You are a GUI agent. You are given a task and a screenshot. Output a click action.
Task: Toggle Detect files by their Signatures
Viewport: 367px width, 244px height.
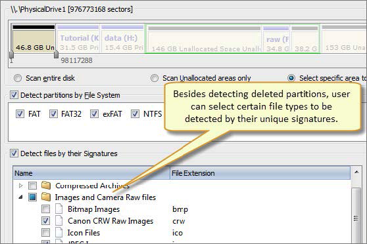14,153
